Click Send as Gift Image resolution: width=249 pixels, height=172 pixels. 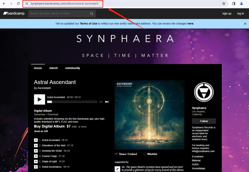click(41, 131)
